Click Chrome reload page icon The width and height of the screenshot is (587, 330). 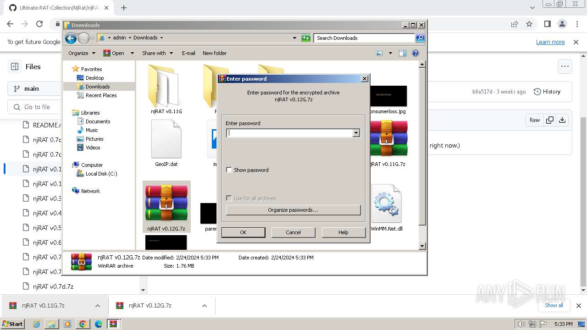pos(39,24)
